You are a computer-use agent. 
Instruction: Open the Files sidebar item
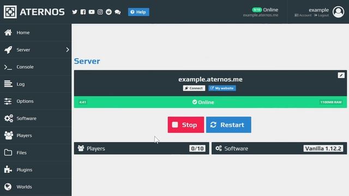[35, 152]
